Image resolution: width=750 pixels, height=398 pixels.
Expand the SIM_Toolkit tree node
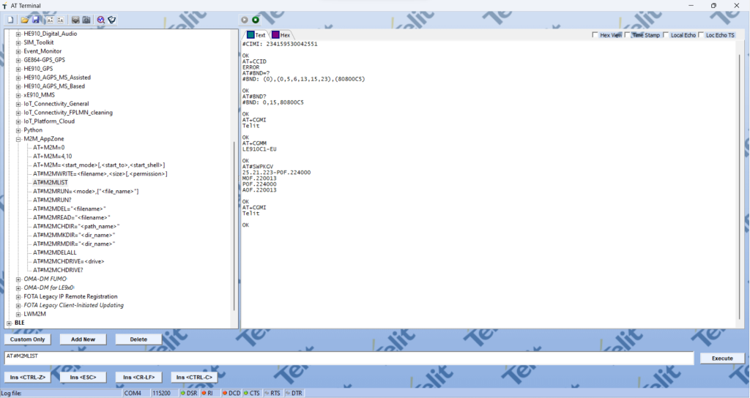point(18,42)
